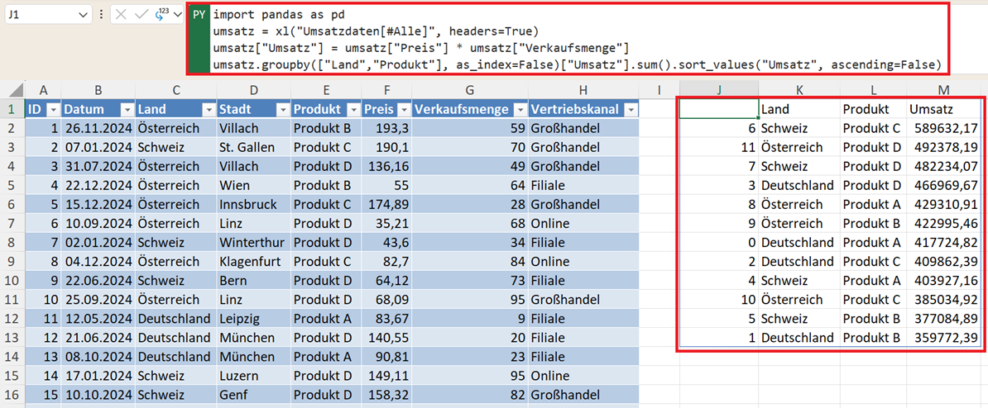Expand the Python output type dropdown arrow

coord(177,15)
